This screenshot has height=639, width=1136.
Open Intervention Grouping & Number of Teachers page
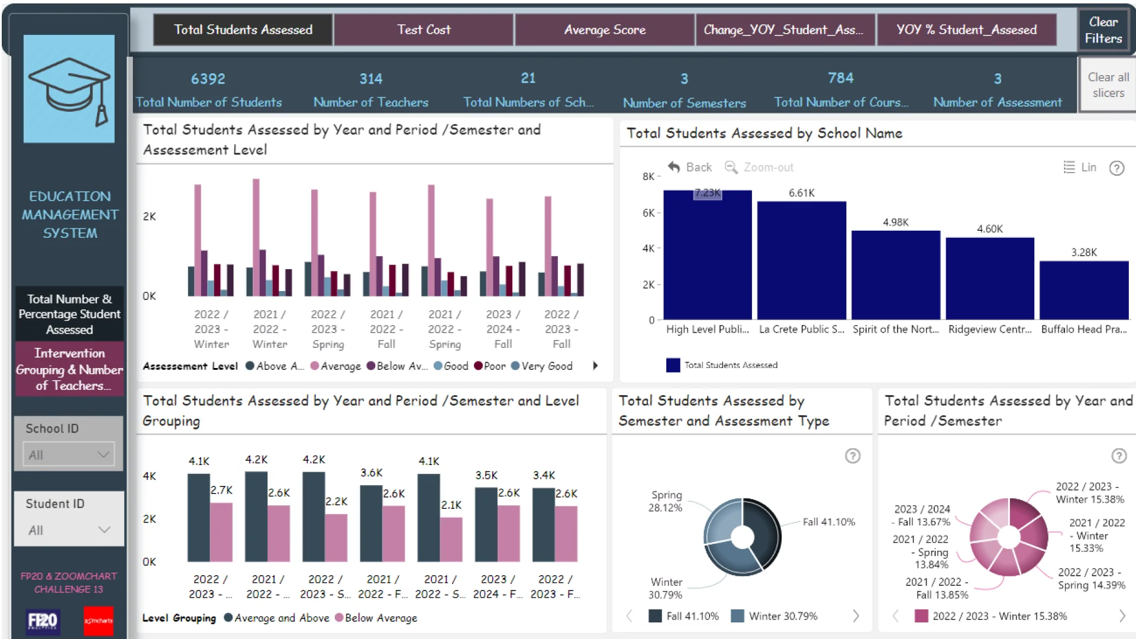pyautogui.click(x=69, y=369)
